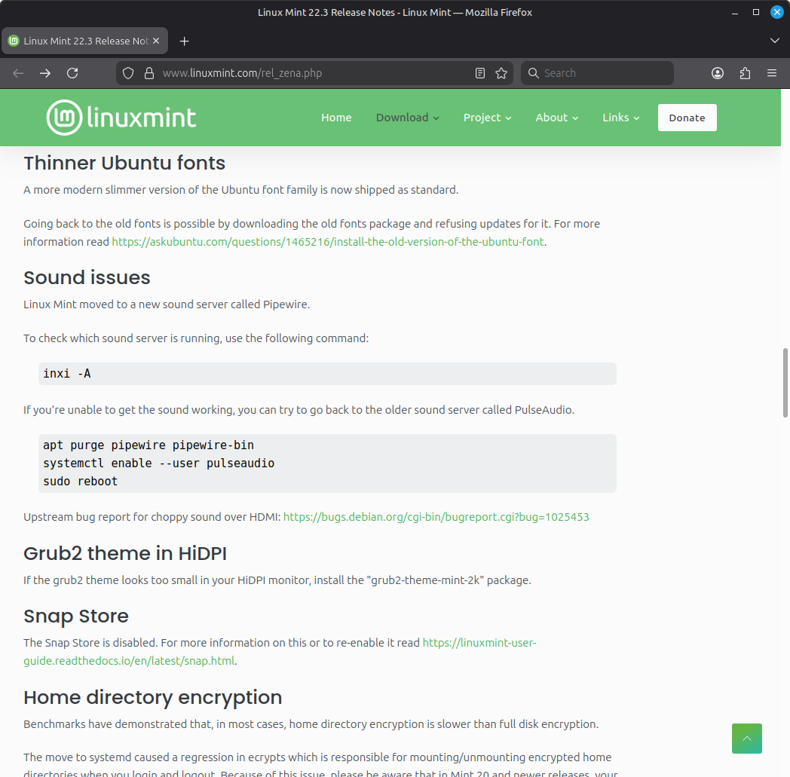Expand the Download menu

click(408, 118)
